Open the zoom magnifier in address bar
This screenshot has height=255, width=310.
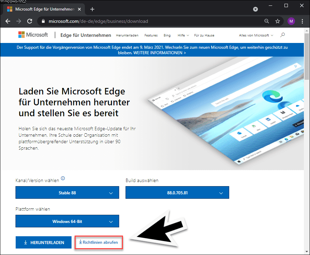[266, 21]
